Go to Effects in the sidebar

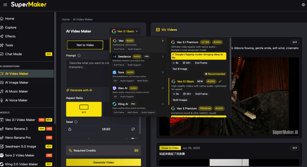click(10, 36)
